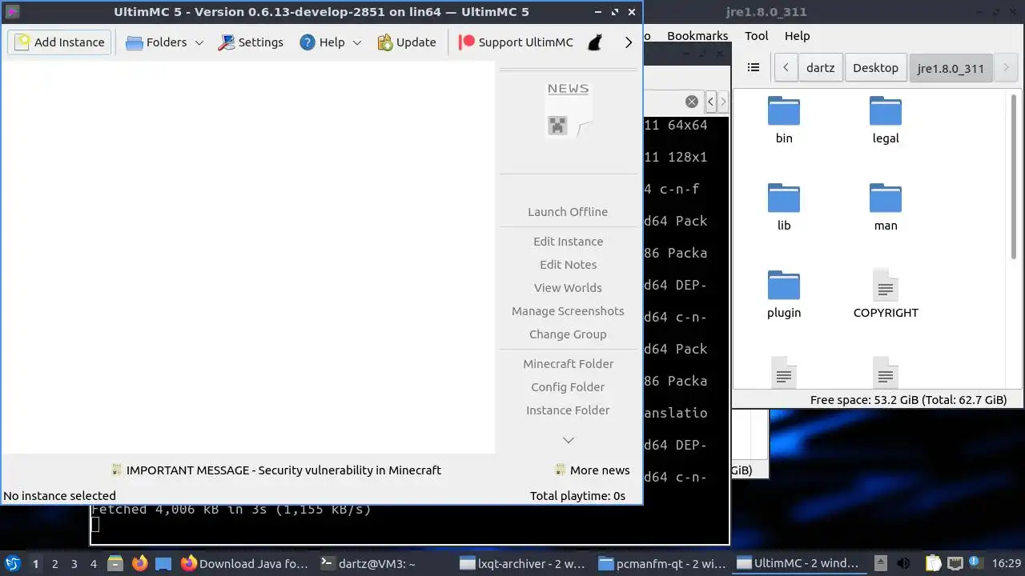
Task: Click Change Group in the sidebar
Action: [568, 334]
